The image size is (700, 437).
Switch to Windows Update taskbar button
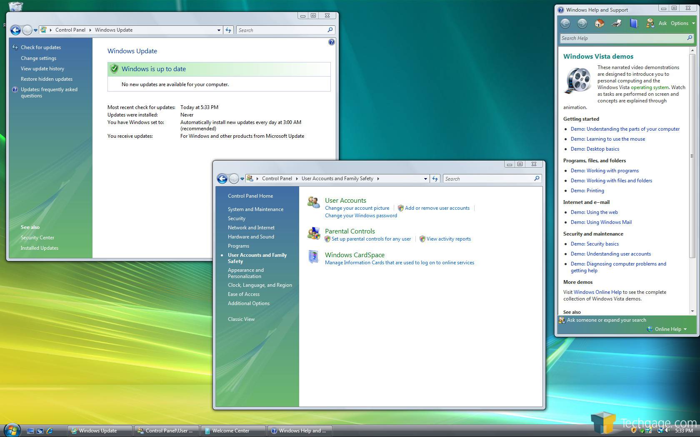point(100,431)
